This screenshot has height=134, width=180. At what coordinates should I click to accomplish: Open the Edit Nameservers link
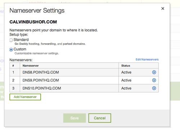pyautogui.click(x=147, y=59)
